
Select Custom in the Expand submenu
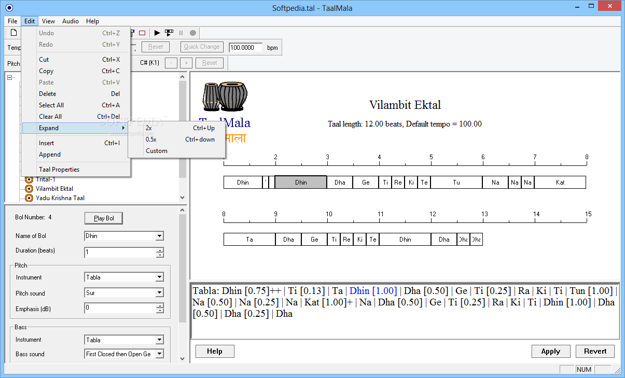click(x=176, y=151)
